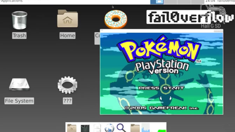Open the plain folder beside the magnifier
The height and width of the screenshot is (132, 235).
coord(135,128)
